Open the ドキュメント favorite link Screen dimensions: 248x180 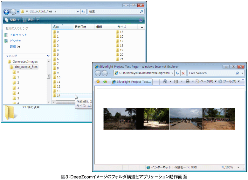18,35
